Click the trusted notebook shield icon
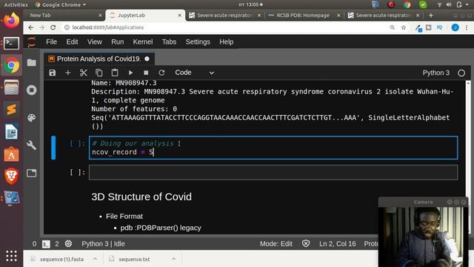Viewport: 474px width, 267px height. [306, 243]
